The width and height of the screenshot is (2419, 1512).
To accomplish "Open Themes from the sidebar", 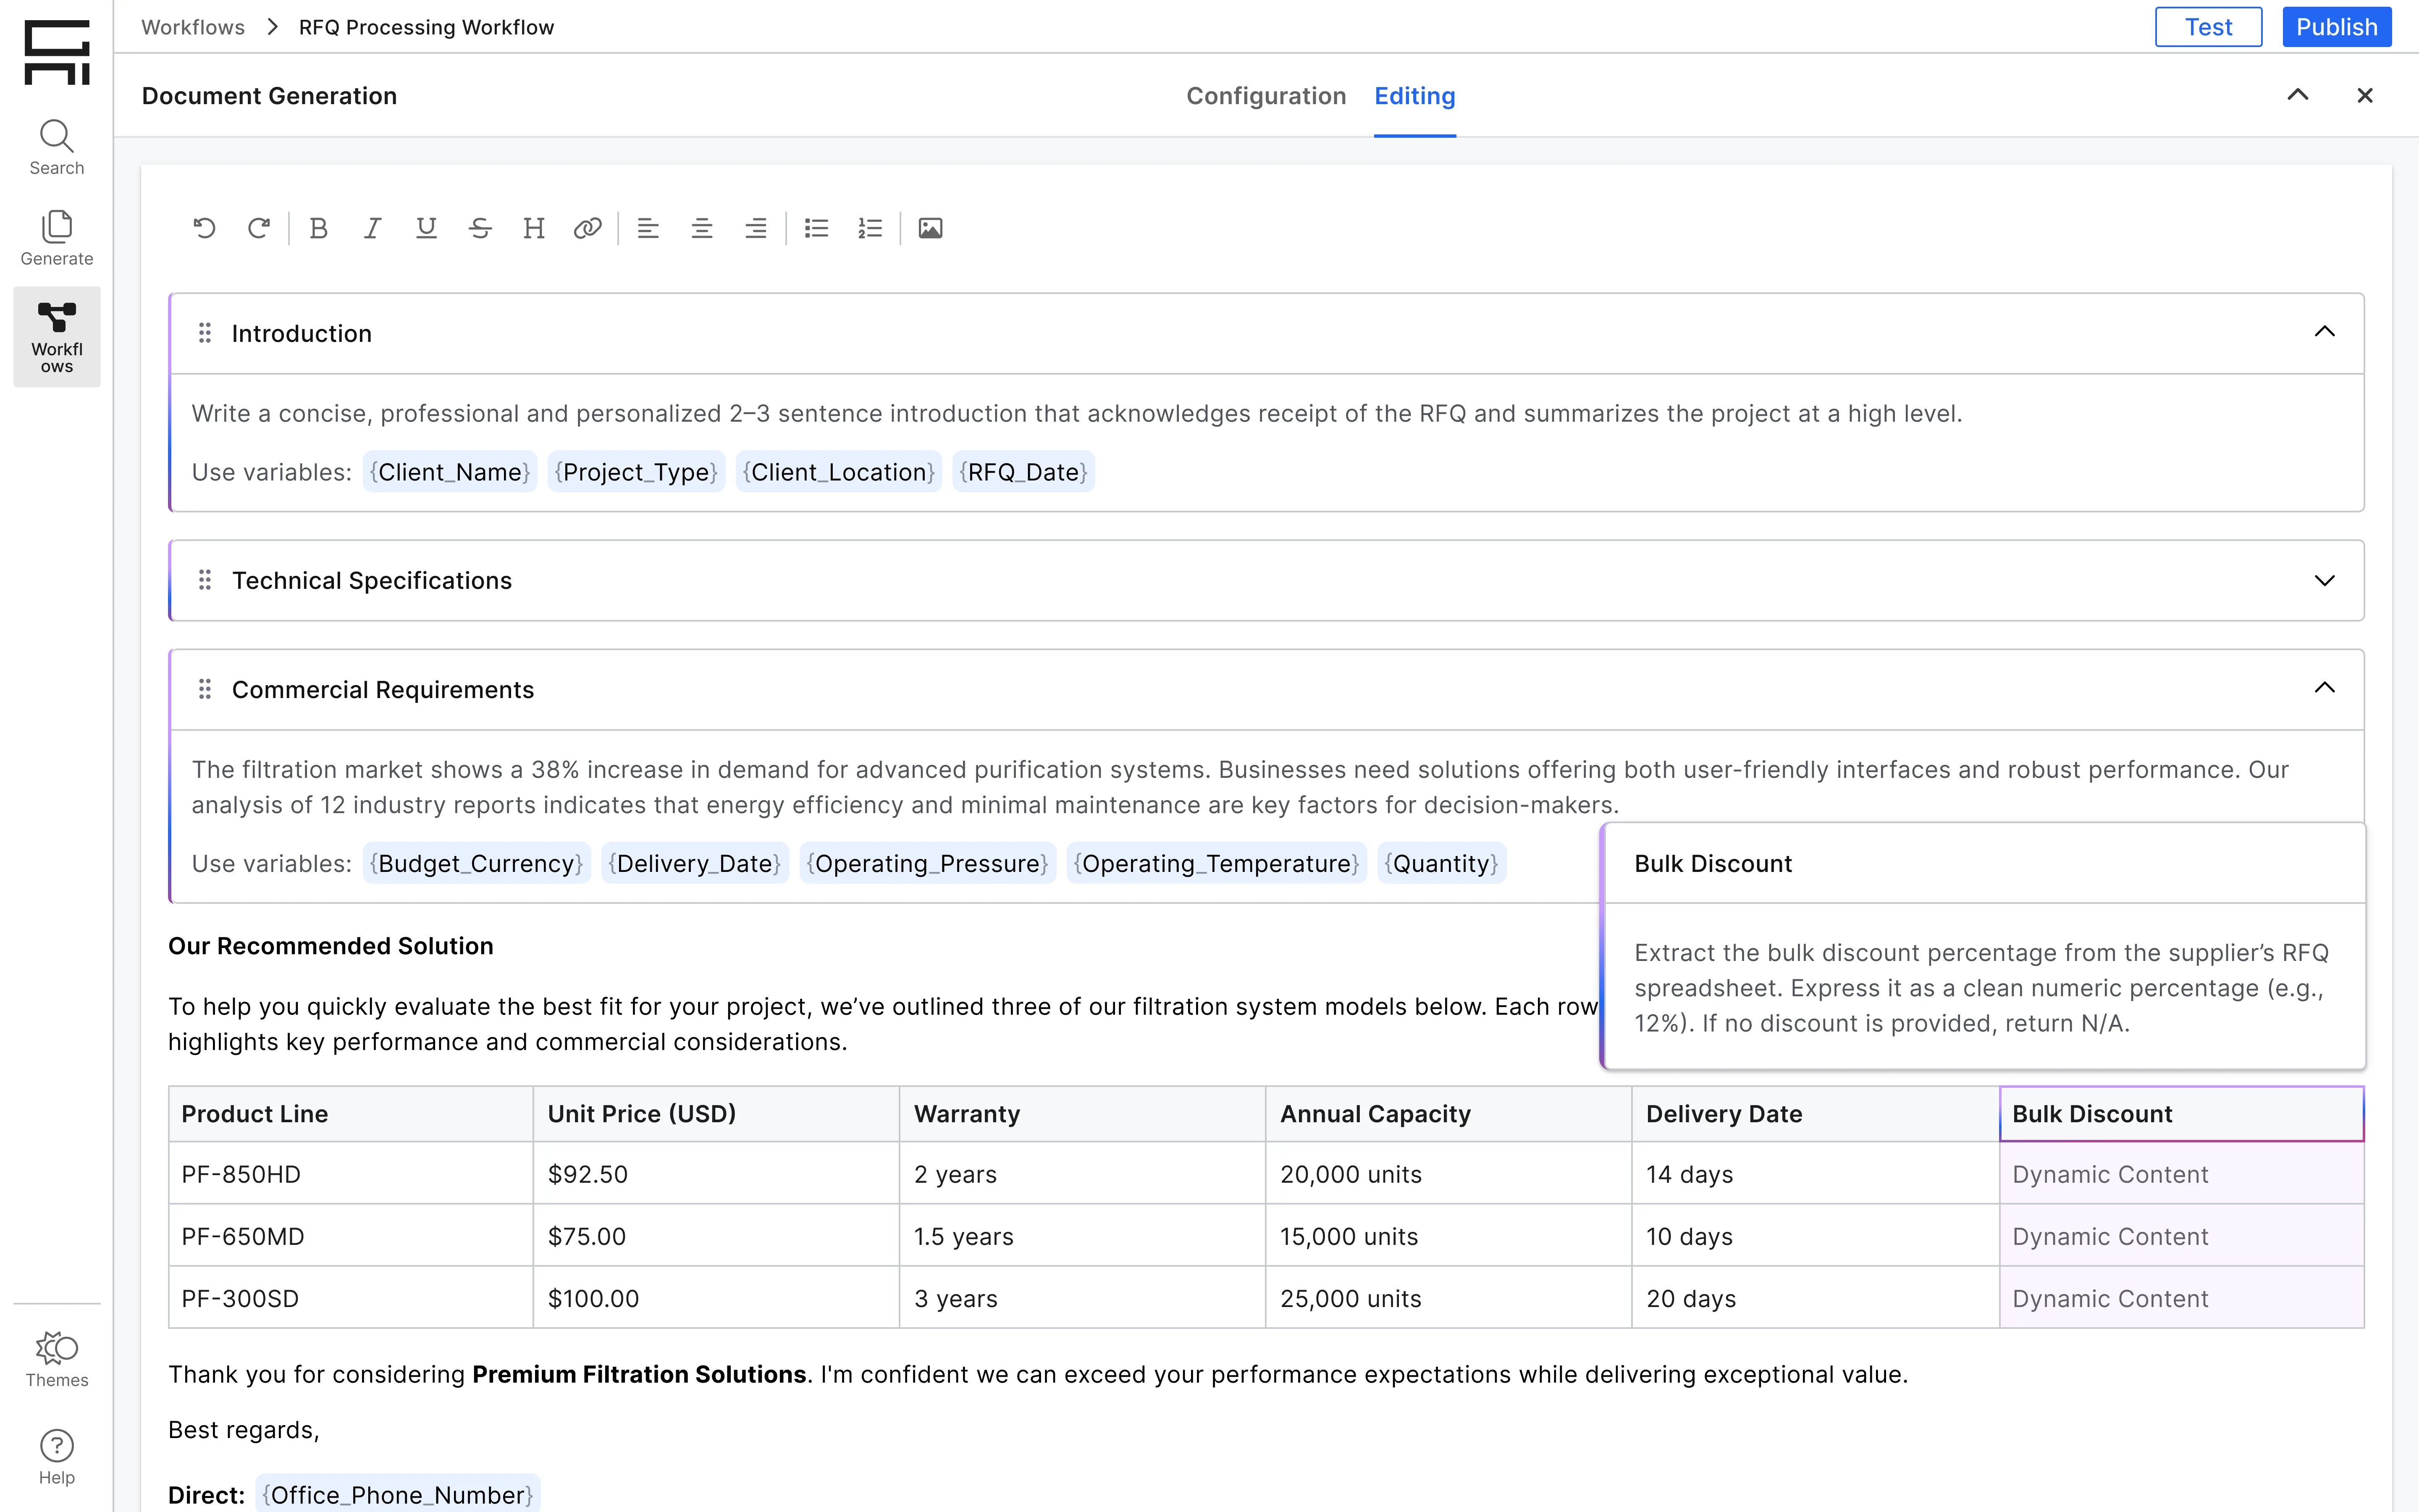I will pyautogui.click(x=57, y=1359).
